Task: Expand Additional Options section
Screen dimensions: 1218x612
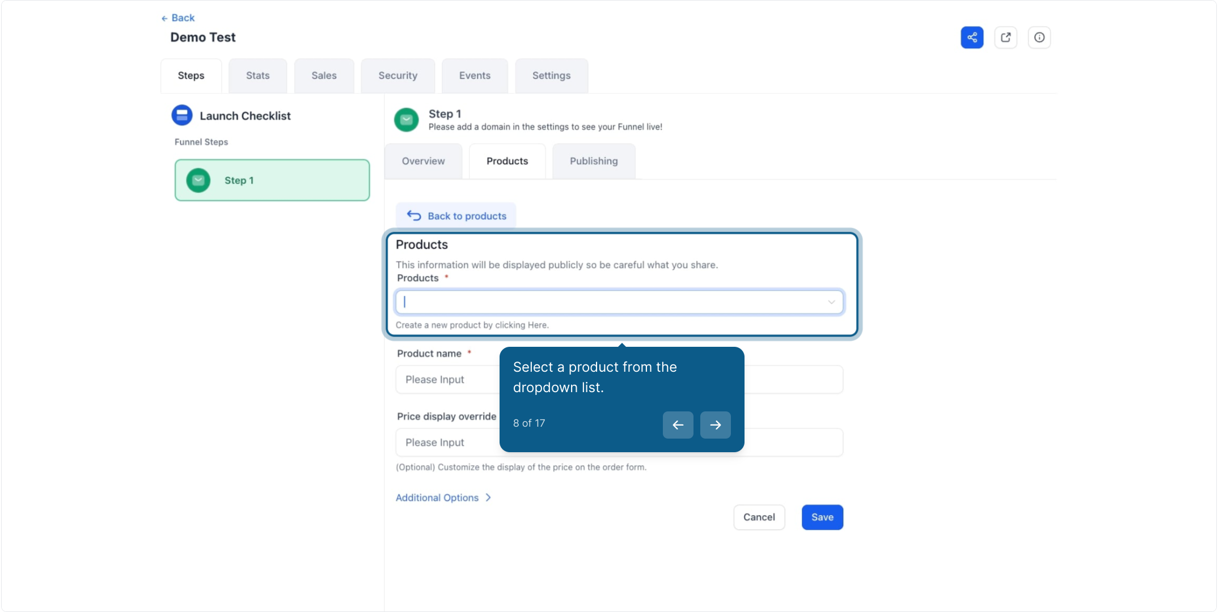Action: click(443, 498)
